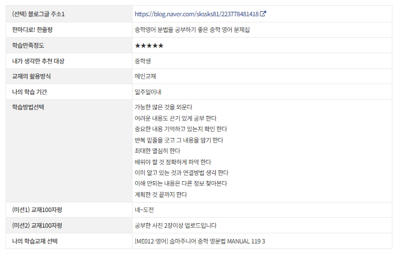This screenshot has width=393, height=253.
Task: Click '어려운 내용도 끈기 있게 공부 한다'
Action: coord(176,118)
